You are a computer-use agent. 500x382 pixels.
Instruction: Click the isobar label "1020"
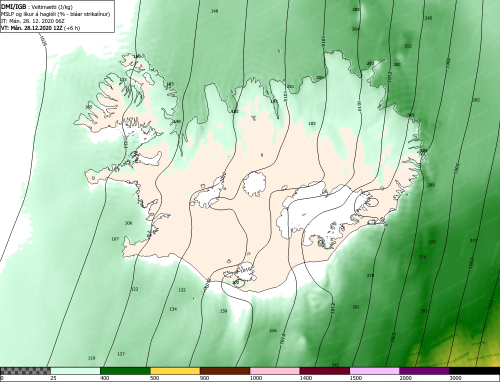pyautogui.click(x=223, y=177)
